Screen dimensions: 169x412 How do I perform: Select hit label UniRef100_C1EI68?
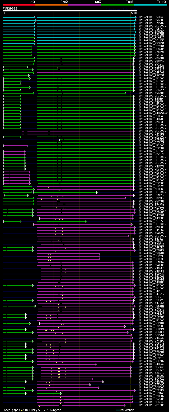pyautogui.click(x=152, y=67)
